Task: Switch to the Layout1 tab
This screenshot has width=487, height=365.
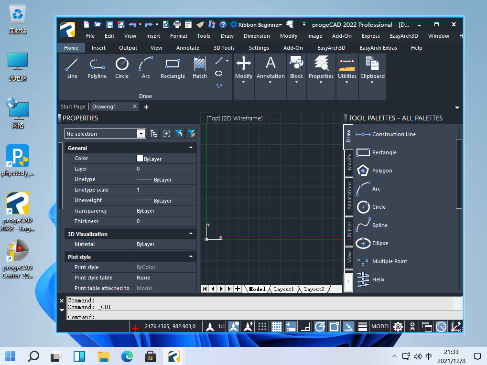Action: [x=283, y=289]
